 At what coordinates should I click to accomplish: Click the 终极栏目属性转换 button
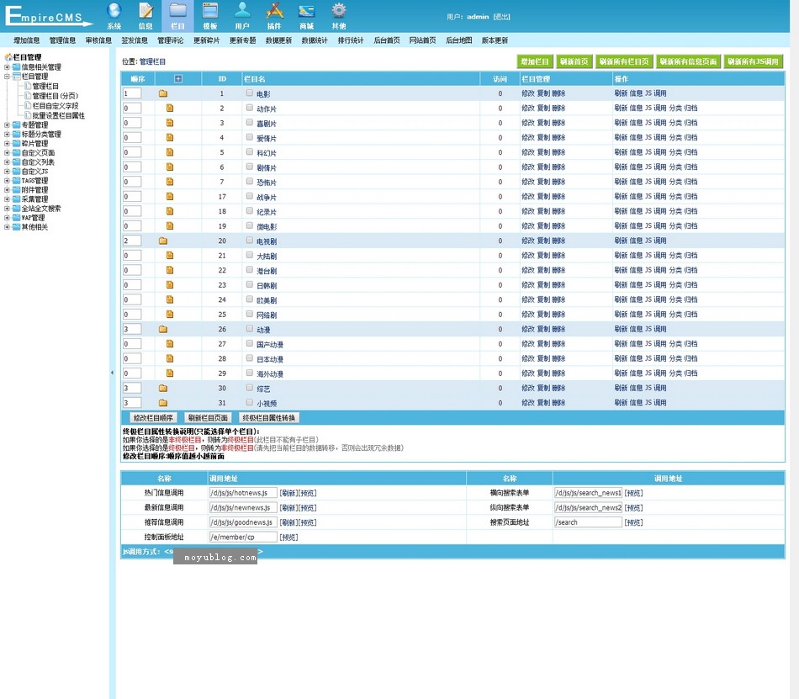268,418
